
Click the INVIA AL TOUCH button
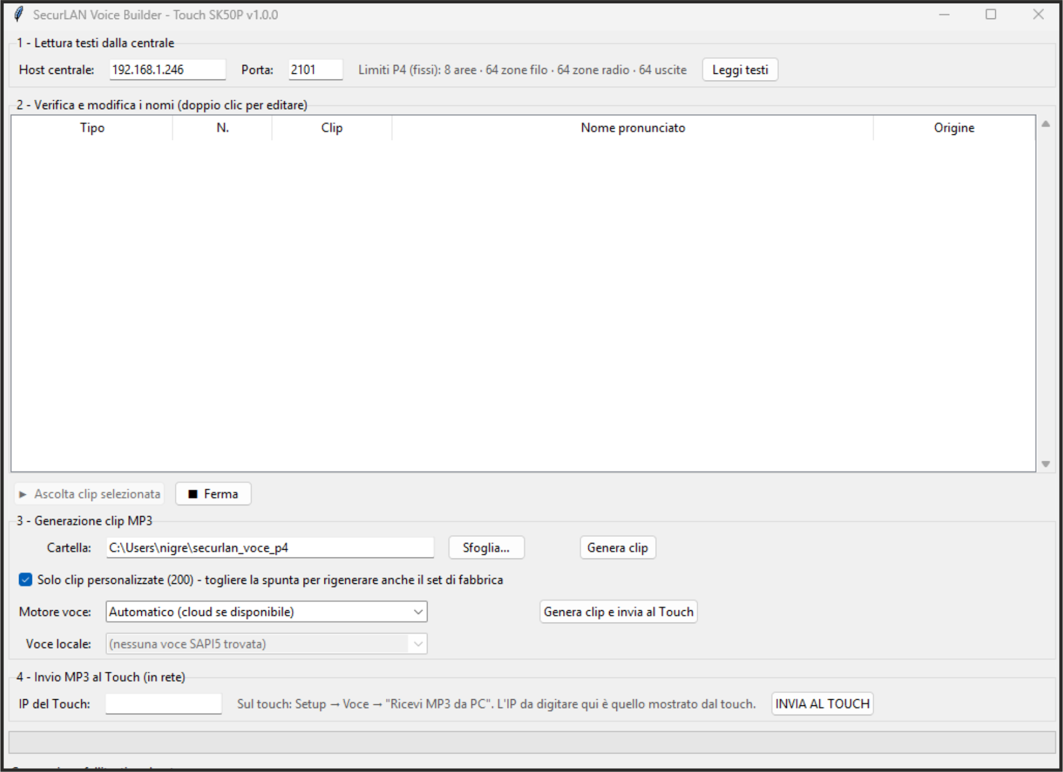[822, 704]
